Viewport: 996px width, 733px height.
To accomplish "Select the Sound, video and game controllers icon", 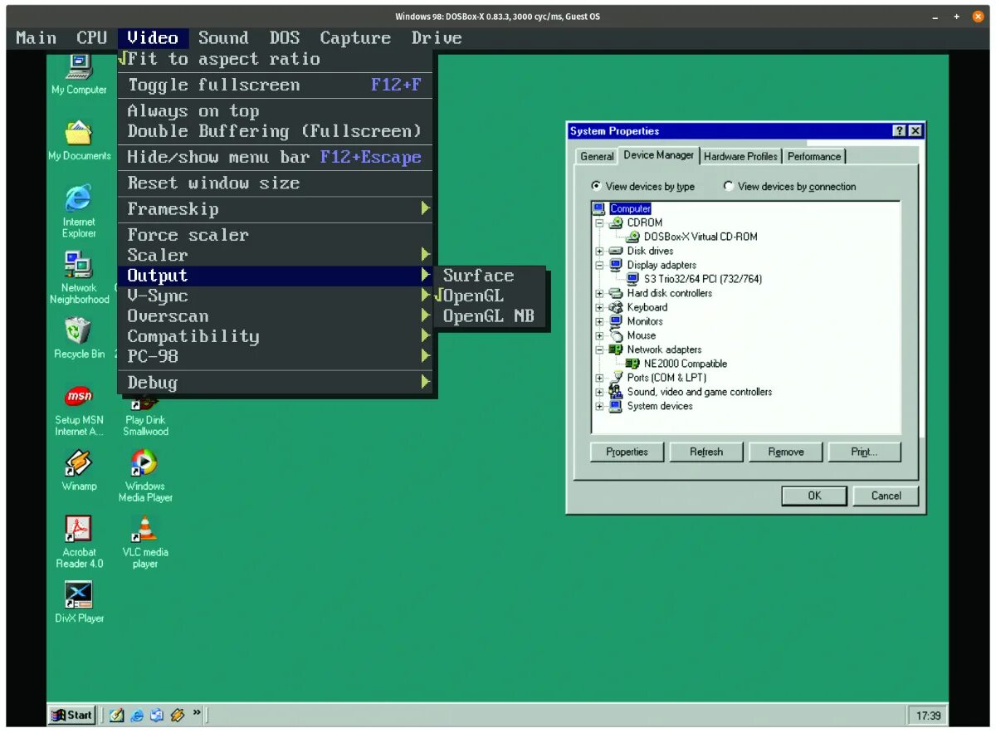I will tap(616, 392).
